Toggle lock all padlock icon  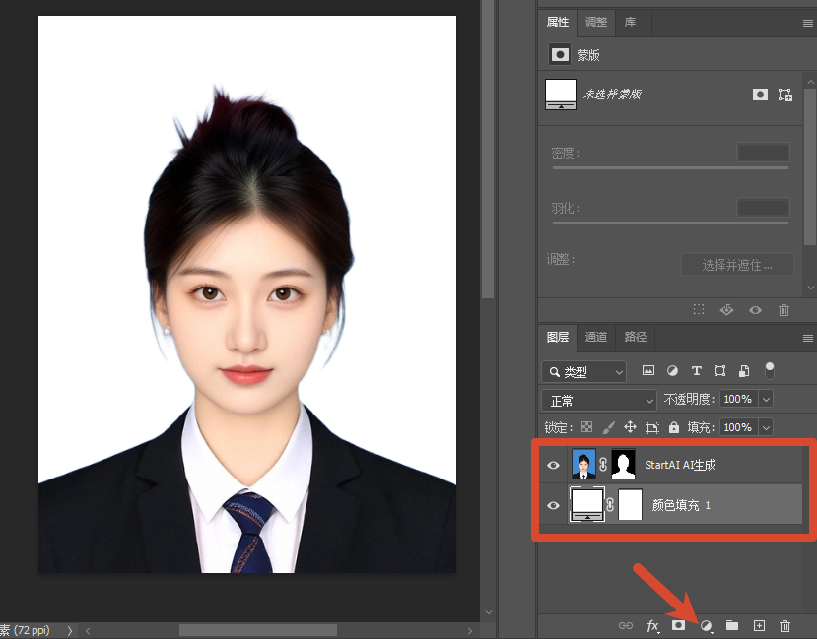tap(674, 427)
